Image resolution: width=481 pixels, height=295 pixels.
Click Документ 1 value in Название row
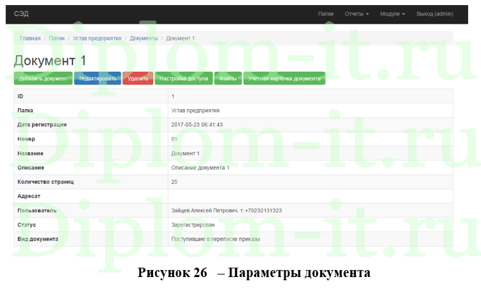(186, 153)
